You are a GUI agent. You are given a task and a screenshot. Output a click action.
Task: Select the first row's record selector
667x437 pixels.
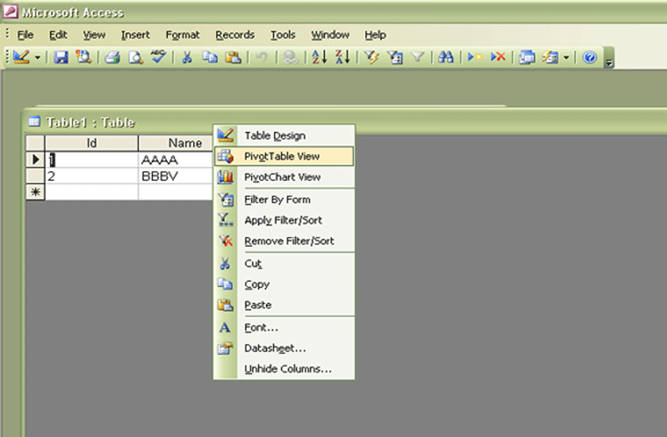click(x=36, y=160)
